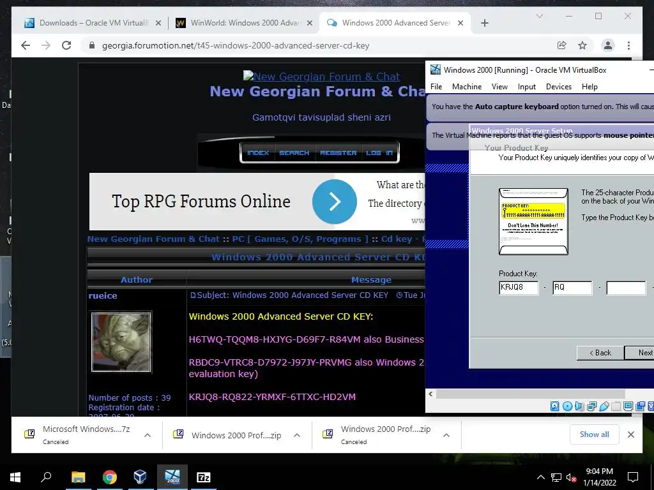Click the network tray icon
Screen dimensions: 654x490
[x=556, y=477]
